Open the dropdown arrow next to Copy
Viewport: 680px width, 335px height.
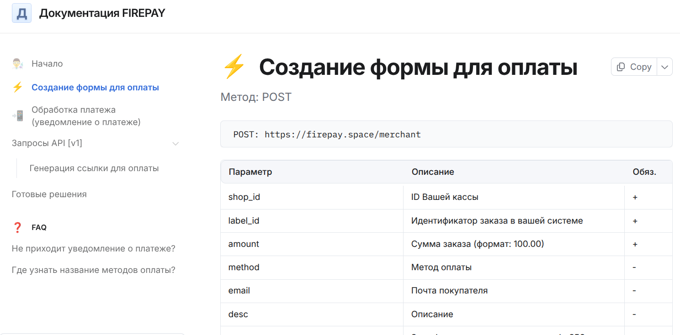(x=664, y=67)
